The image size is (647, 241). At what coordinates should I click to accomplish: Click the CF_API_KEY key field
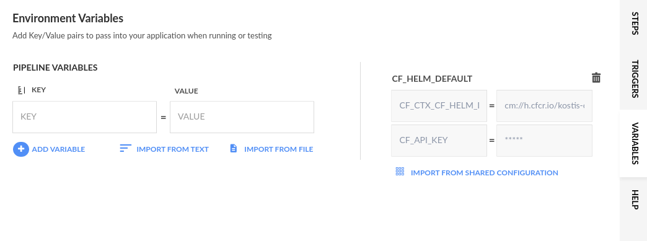[x=439, y=140]
